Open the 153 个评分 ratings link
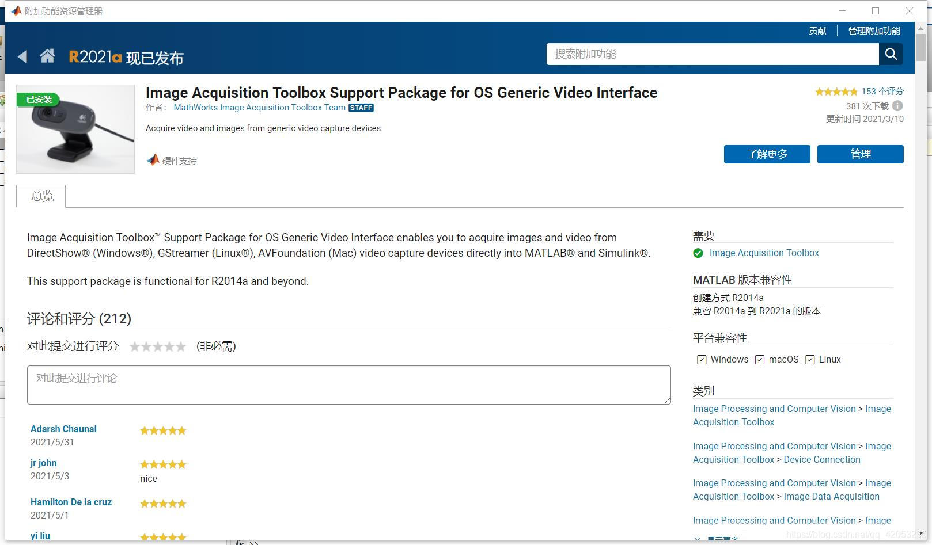Screen dimensions: 932x545 click(882, 92)
